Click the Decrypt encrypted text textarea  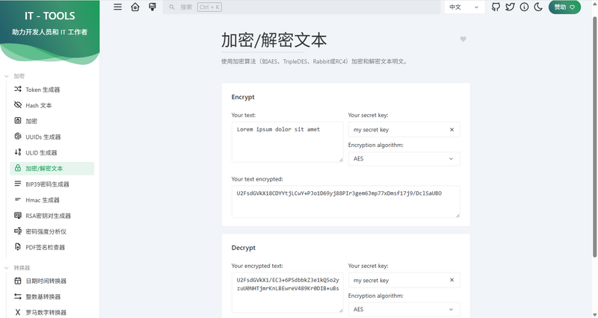click(x=287, y=293)
